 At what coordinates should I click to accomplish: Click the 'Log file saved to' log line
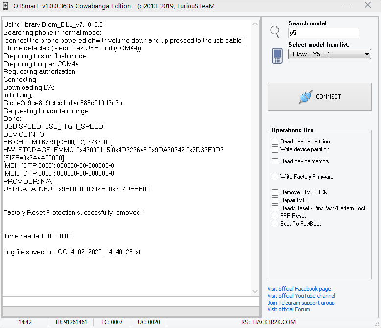click(71, 252)
